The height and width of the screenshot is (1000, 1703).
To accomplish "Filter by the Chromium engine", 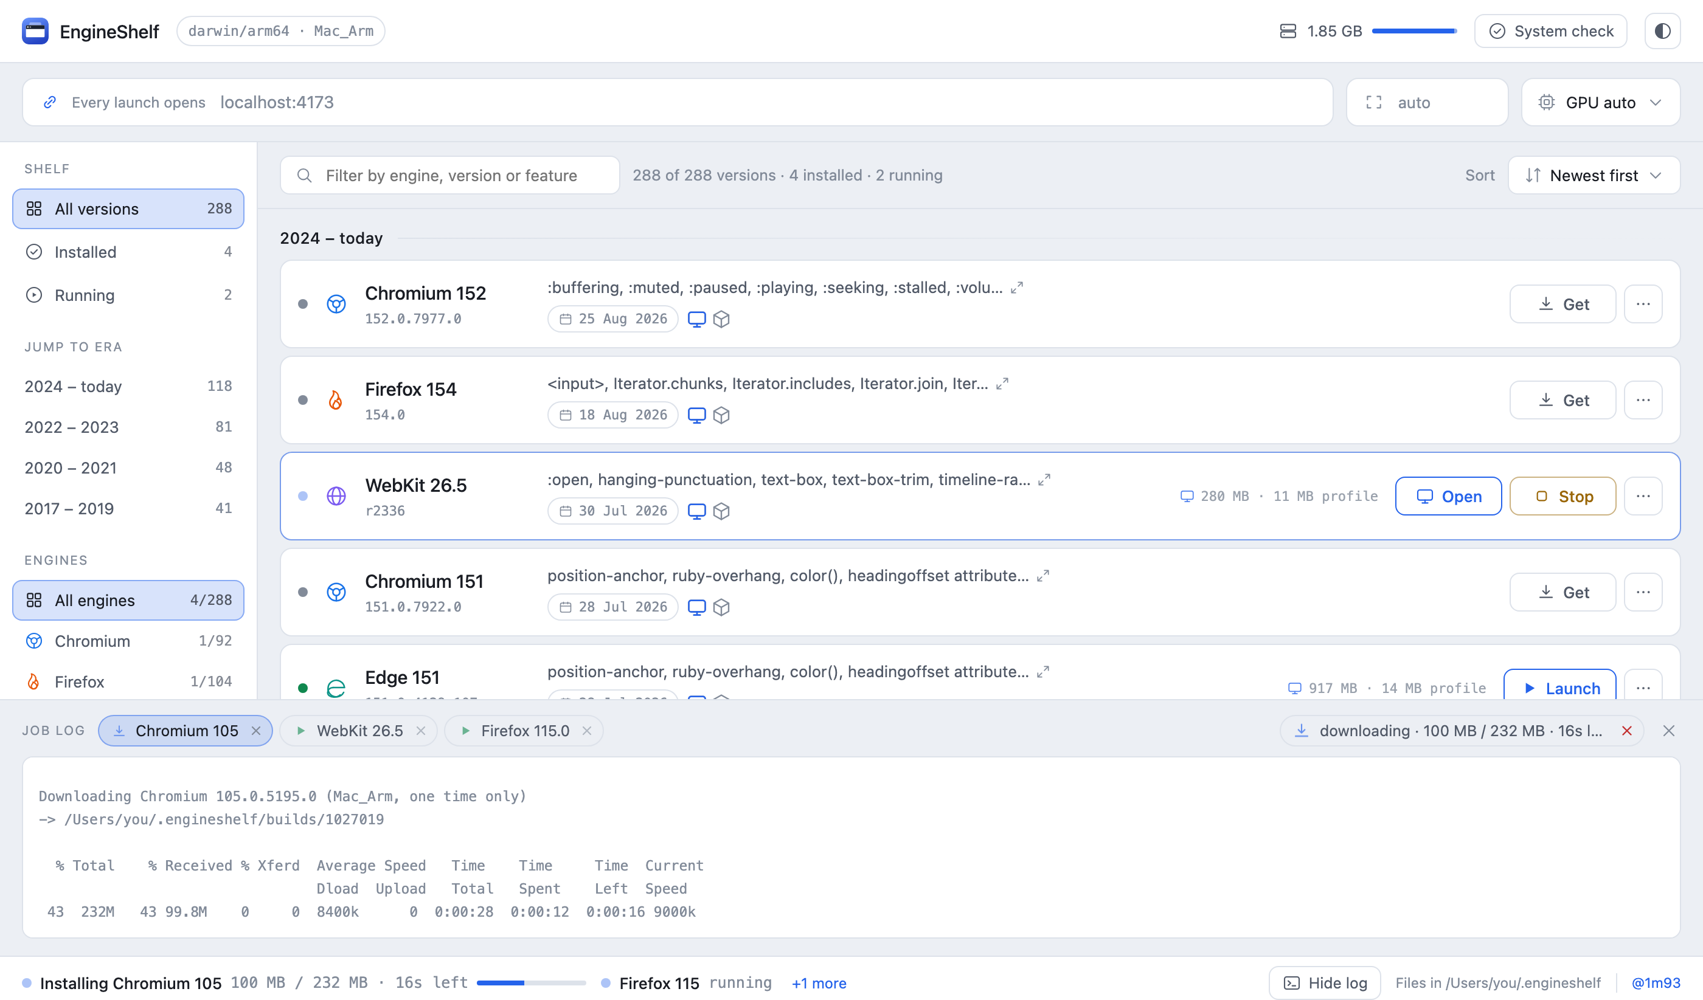I will [128, 641].
